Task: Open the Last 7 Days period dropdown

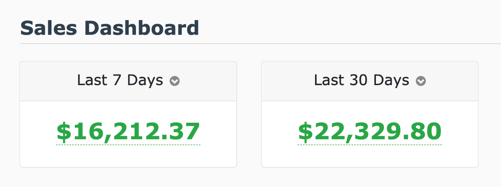Action: pyautogui.click(x=120, y=80)
